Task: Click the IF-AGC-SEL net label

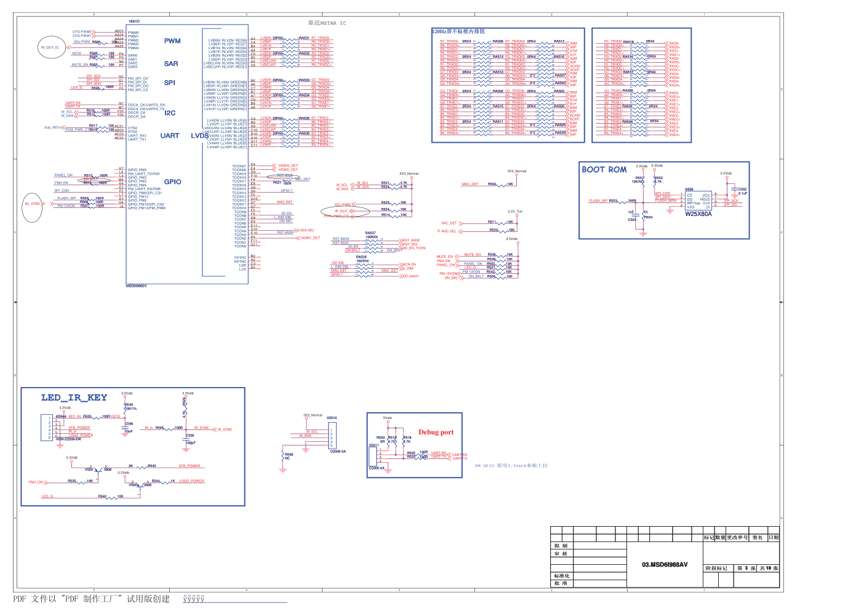Action: tap(447, 231)
